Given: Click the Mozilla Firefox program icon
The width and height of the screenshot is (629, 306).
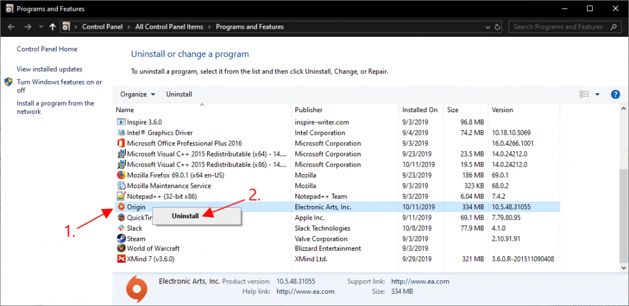Looking at the screenshot, I should click(120, 175).
